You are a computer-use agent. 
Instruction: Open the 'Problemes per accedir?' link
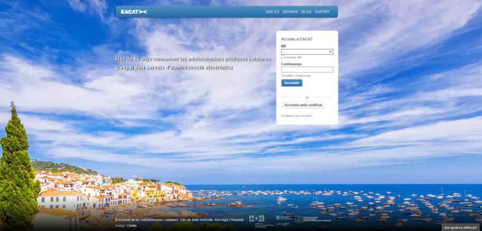coord(297,116)
